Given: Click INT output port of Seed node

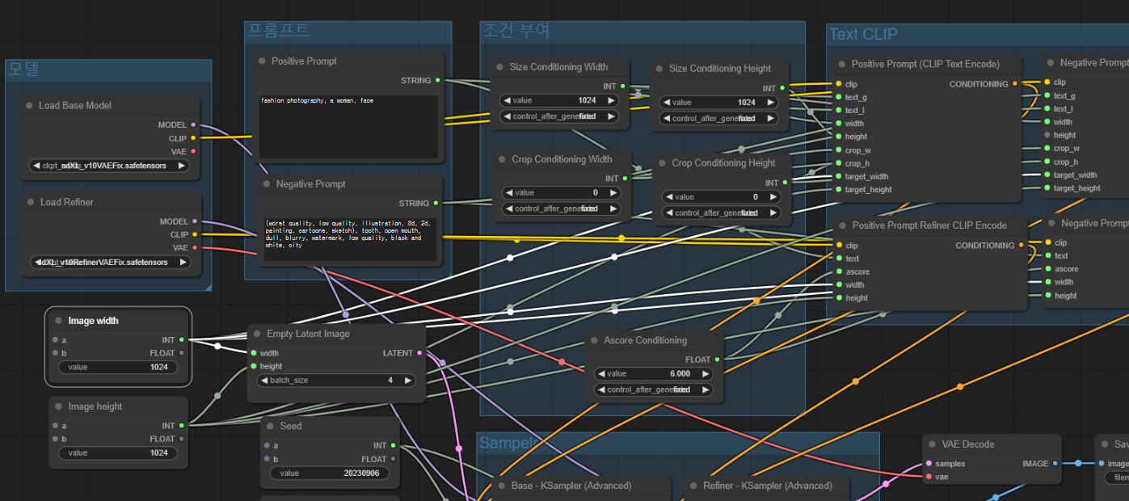Looking at the screenshot, I should 393,445.
